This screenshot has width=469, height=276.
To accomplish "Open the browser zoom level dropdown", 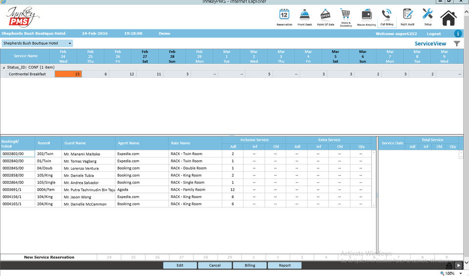I will 461,273.
